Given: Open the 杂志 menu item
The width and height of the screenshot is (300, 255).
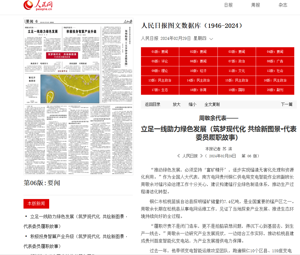Looking at the screenshot, I should [x=283, y=5].
